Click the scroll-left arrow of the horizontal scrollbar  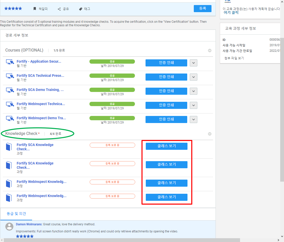click(2, 240)
